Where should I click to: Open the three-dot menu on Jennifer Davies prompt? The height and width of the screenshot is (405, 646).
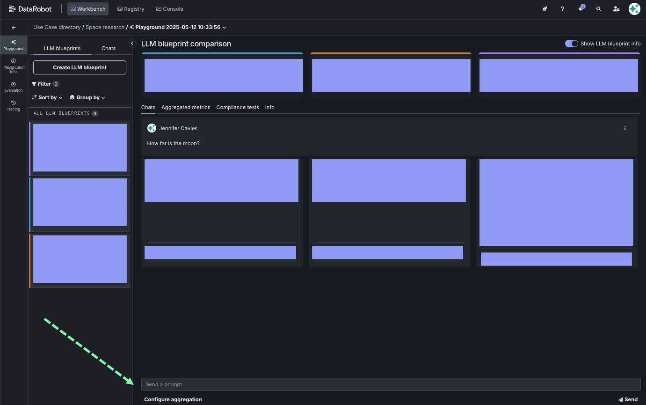[x=625, y=128]
